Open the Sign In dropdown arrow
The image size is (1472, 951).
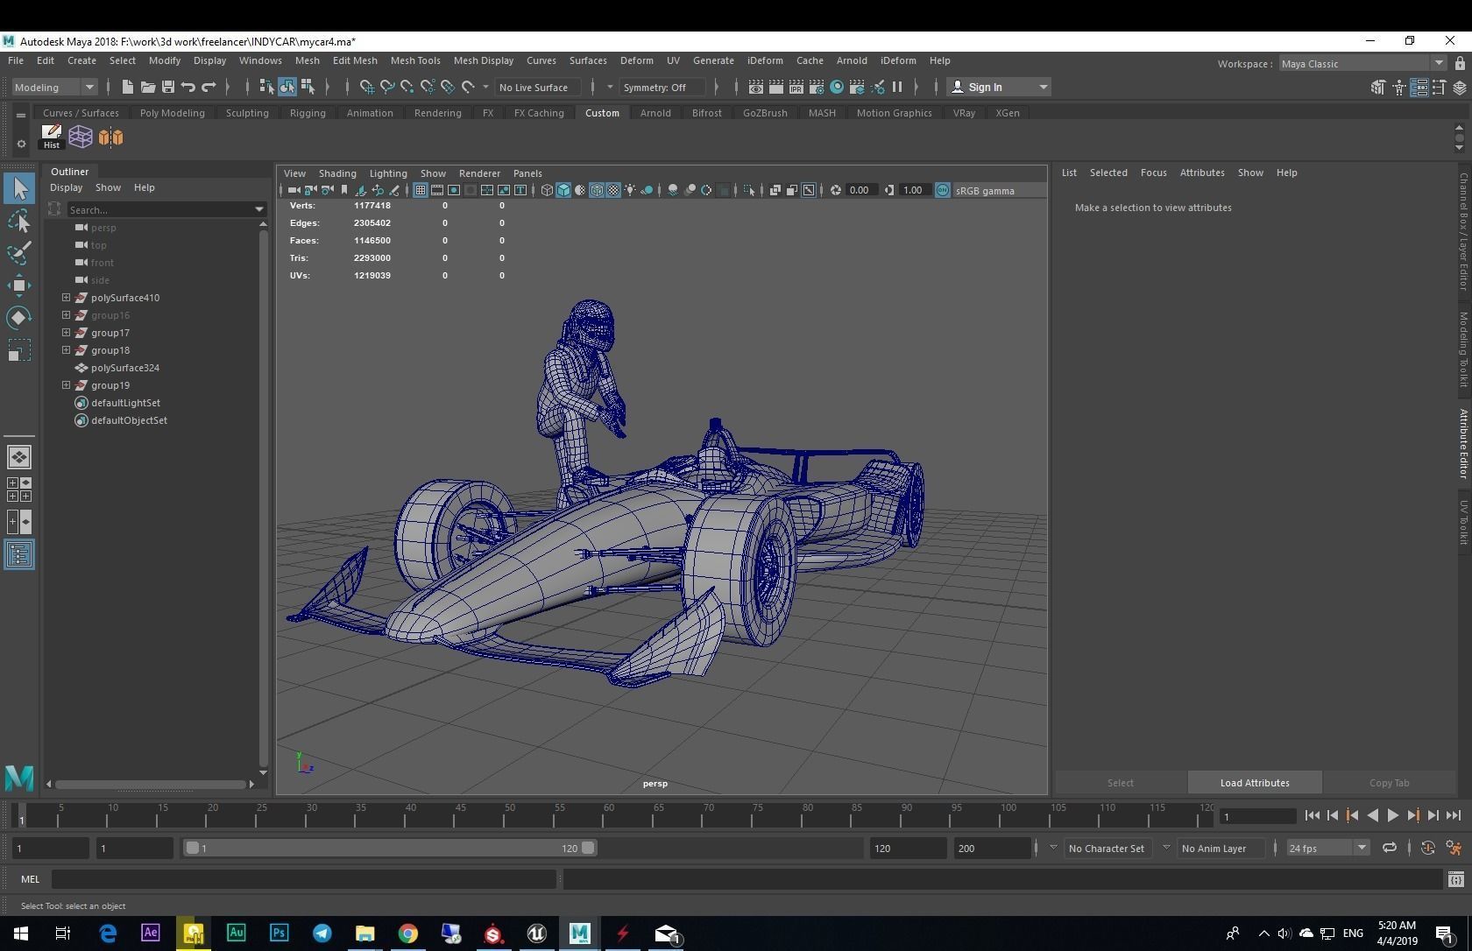pos(1043,87)
